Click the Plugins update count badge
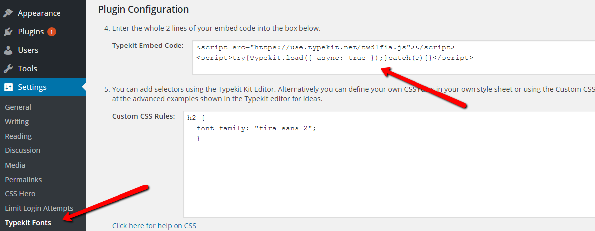The height and width of the screenshot is (231, 595). coord(52,32)
